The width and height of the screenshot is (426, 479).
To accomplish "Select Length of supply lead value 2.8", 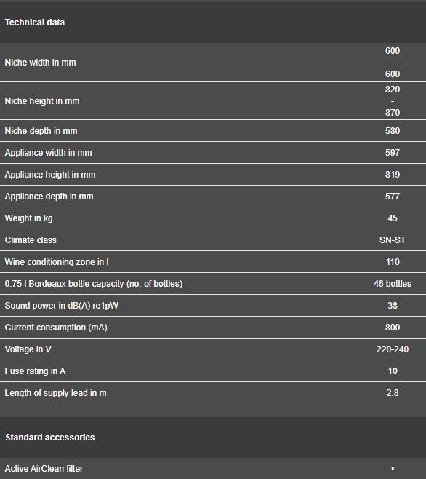I will click(x=393, y=393).
